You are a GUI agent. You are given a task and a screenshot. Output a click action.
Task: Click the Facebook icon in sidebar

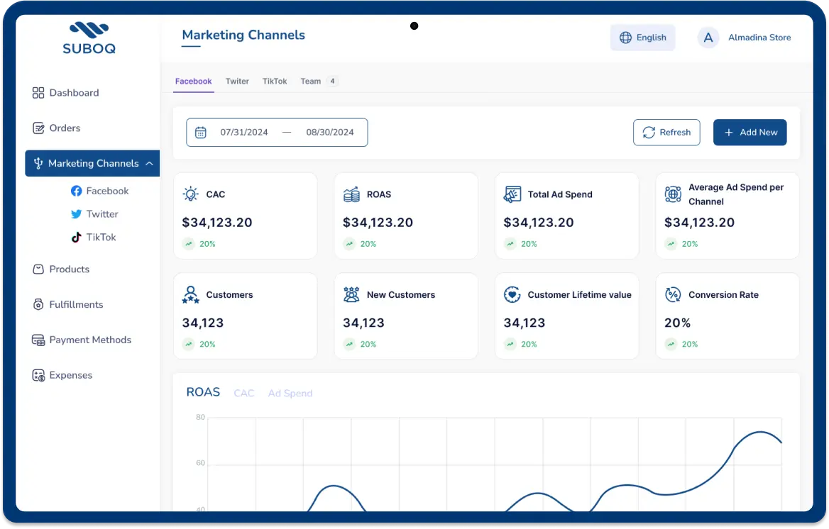(x=77, y=191)
